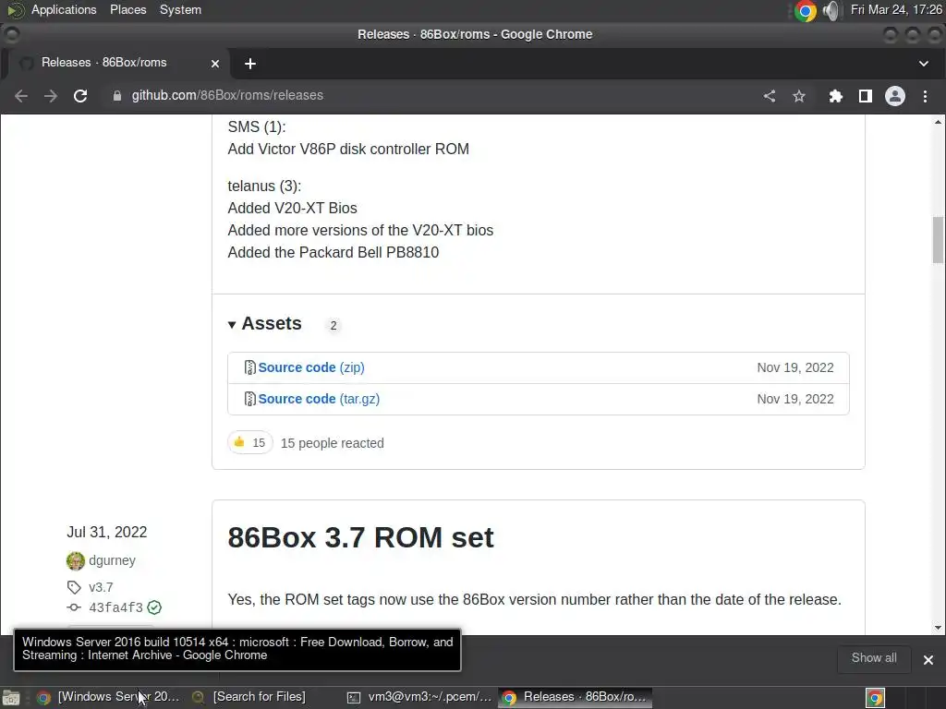Share this page using the share icon
Viewport: 946px width, 709px height.
pos(770,96)
